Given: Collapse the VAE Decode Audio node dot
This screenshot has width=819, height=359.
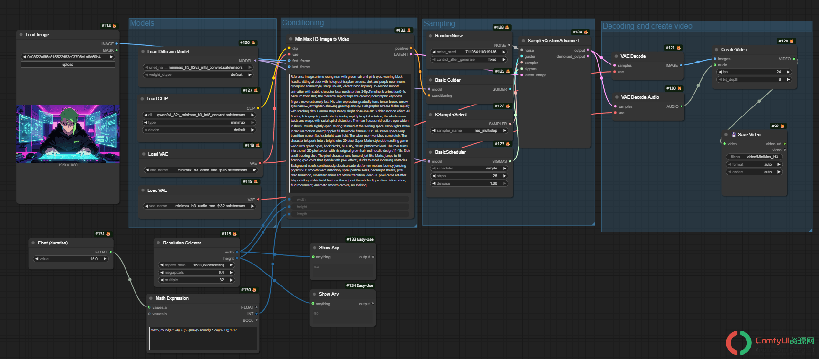Looking at the screenshot, I should coord(617,97).
